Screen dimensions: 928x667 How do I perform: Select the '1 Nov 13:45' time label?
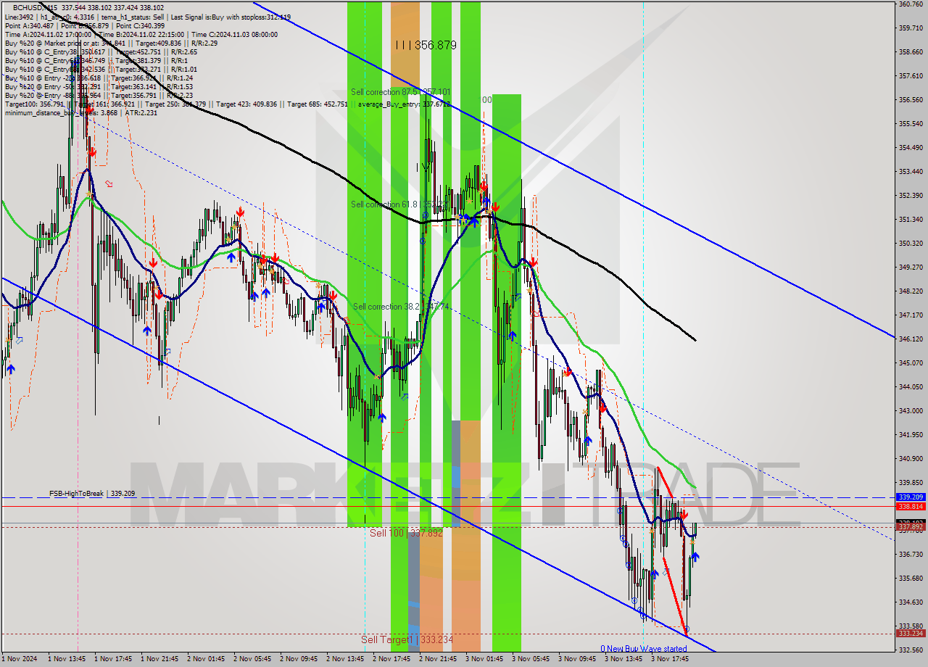coord(67,659)
